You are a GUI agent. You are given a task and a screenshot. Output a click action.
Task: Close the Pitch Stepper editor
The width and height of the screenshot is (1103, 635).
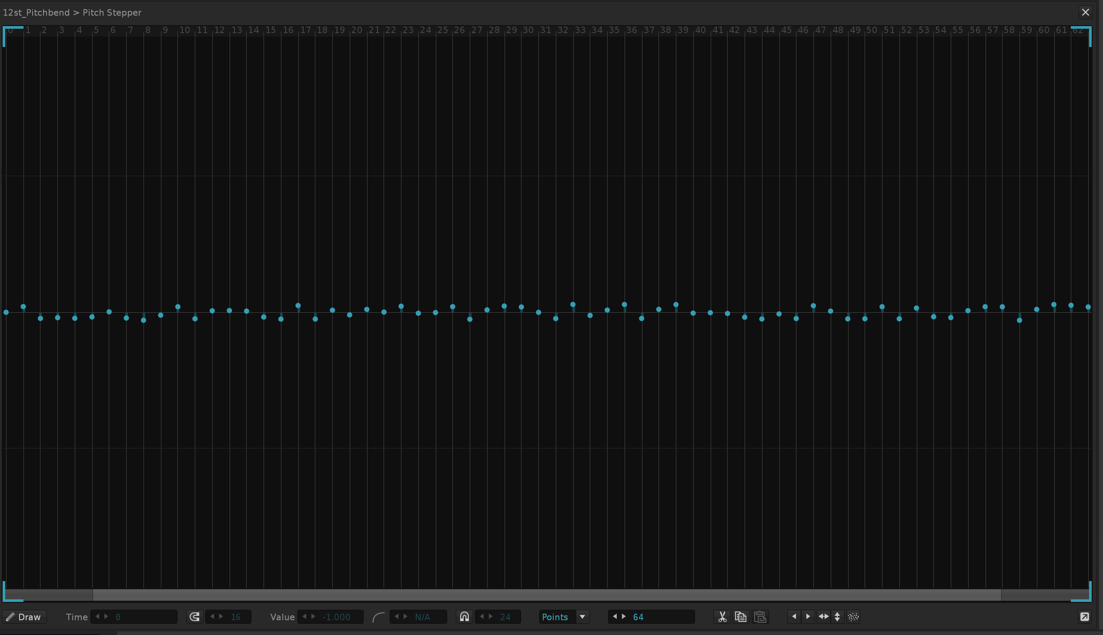[1086, 12]
